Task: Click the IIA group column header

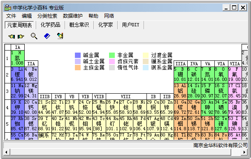Action: pyautogui.click(x=31, y=64)
